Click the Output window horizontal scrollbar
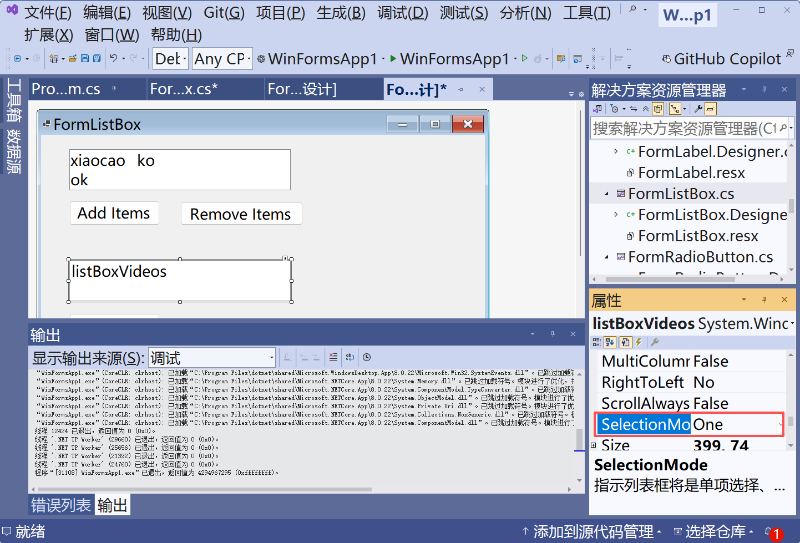Viewport: 800px width, 543px height. click(x=204, y=490)
